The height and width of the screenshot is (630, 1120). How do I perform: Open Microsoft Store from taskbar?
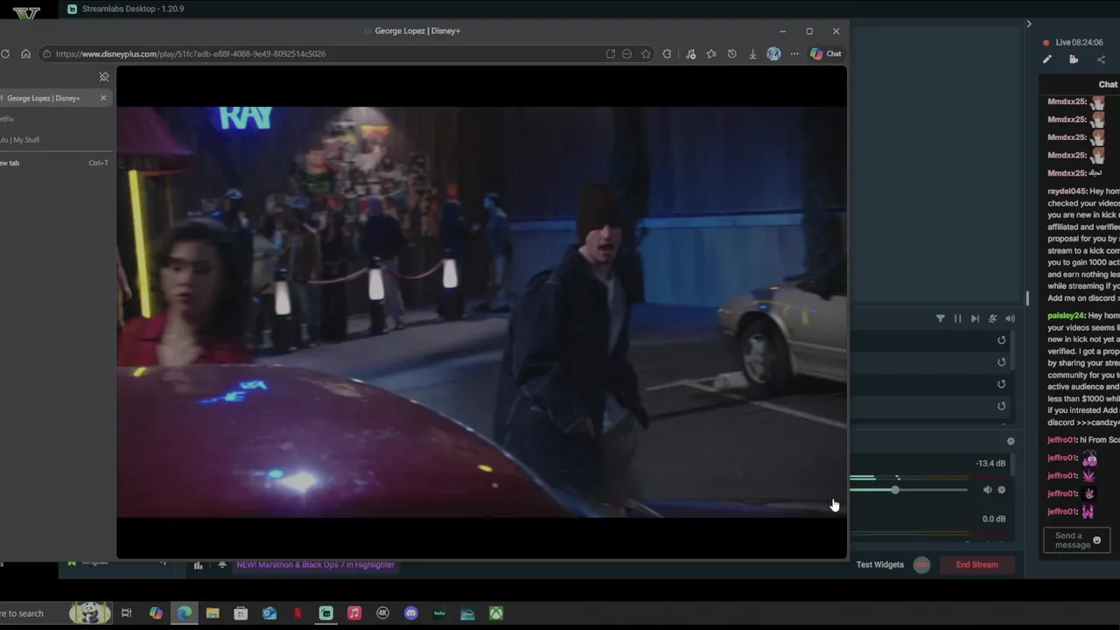pos(241,613)
